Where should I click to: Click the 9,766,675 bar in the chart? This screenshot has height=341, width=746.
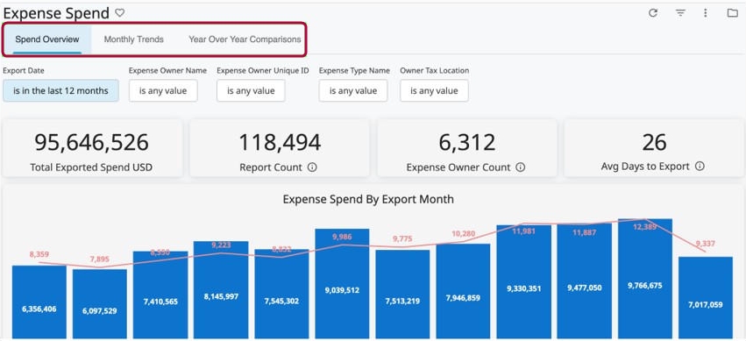click(x=645, y=279)
